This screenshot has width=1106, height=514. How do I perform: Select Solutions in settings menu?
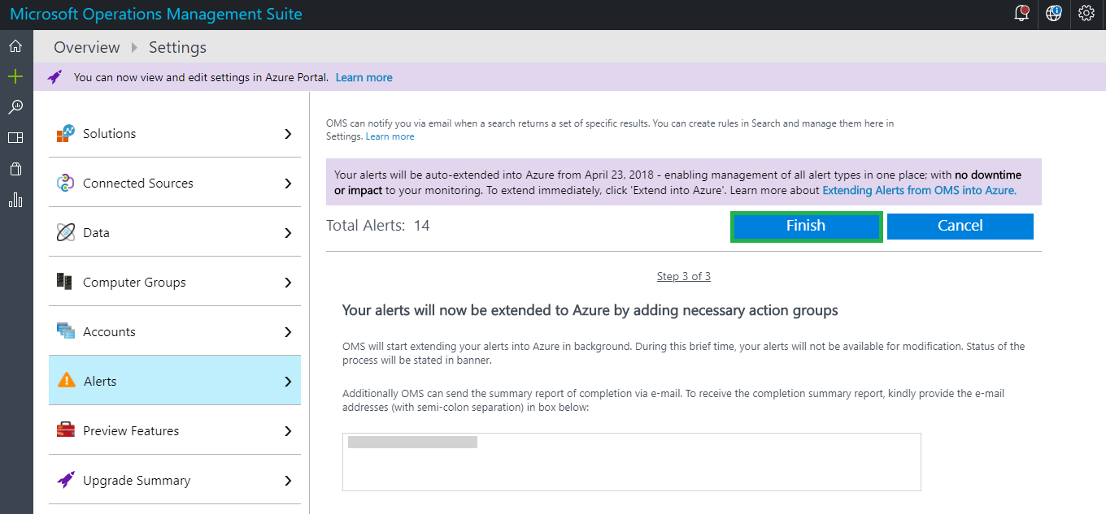click(x=175, y=133)
